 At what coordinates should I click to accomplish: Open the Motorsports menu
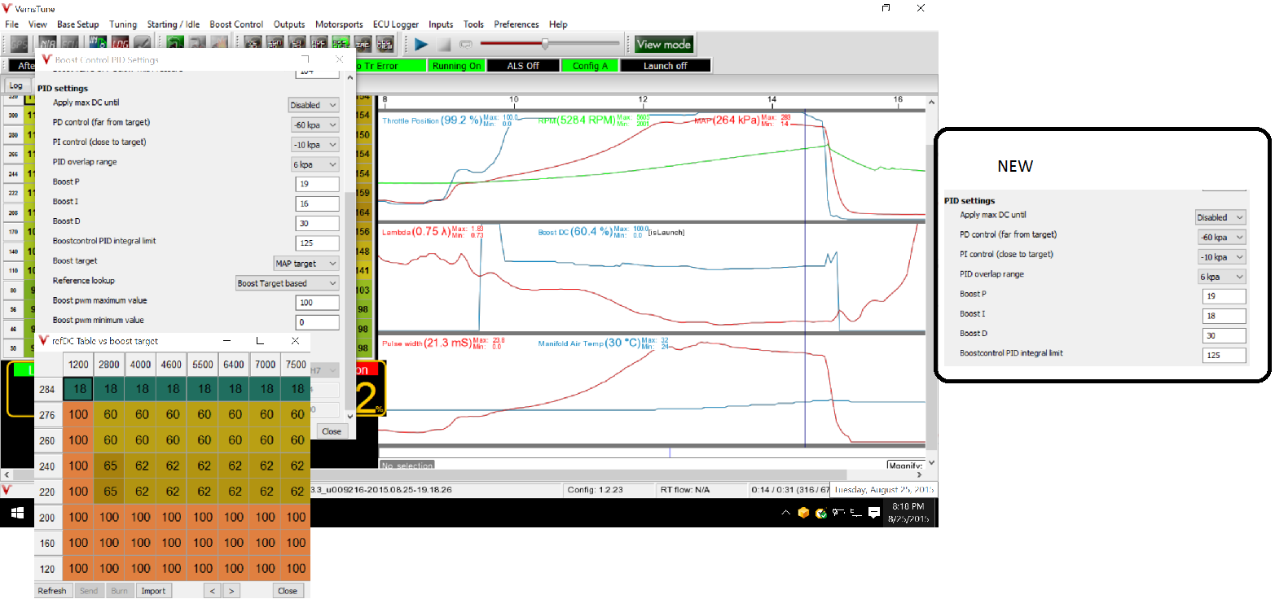[339, 24]
